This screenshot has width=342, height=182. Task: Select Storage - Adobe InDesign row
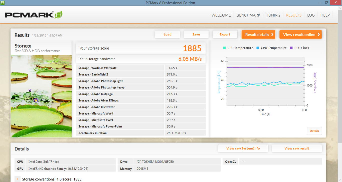coord(141,94)
